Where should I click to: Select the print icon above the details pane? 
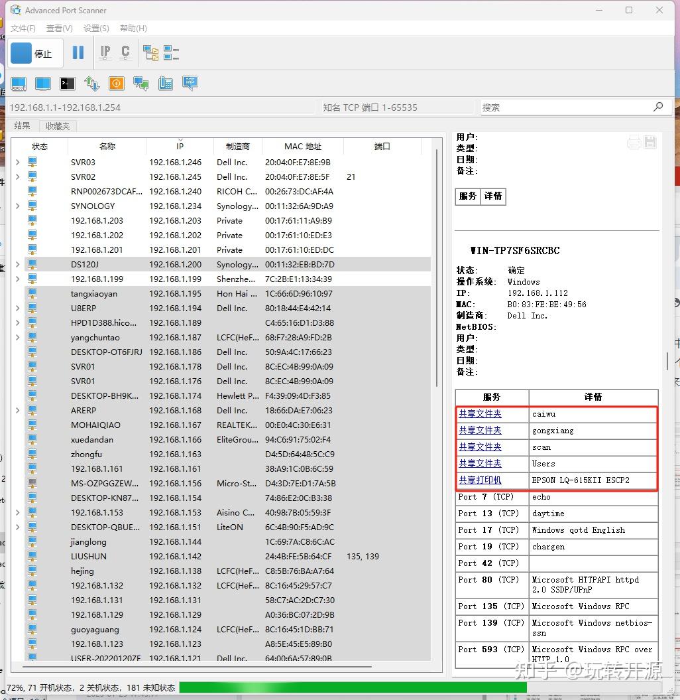point(634,141)
